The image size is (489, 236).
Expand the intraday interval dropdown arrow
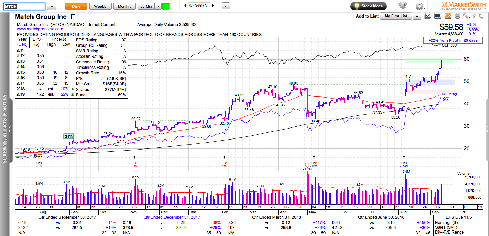158,6
